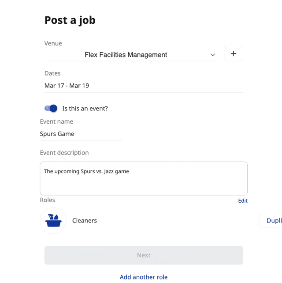Click the plus icon to add venue
Image resolution: width=282 pixels, height=283 pixels.
234,53
